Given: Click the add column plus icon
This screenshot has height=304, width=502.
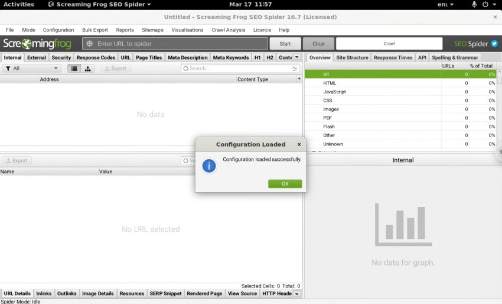Looking at the screenshot, I should [x=299, y=79].
